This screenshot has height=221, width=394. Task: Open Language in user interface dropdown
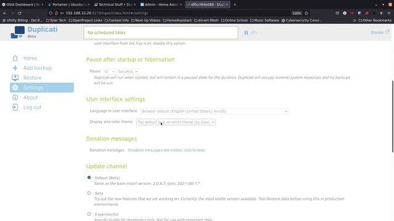pyautogui.click(x=214, y=111)
